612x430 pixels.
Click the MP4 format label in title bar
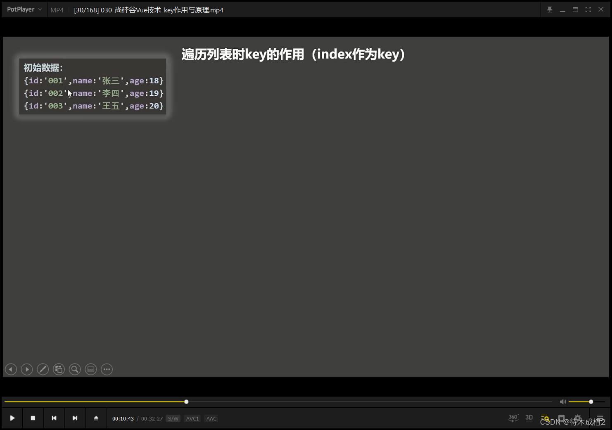57,10
